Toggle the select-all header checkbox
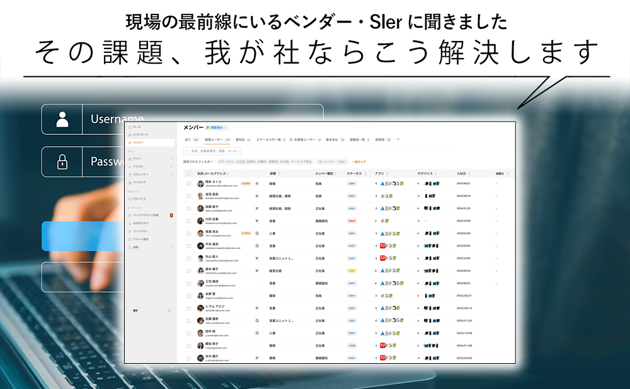The image size is (630, 389). [188, 174]
